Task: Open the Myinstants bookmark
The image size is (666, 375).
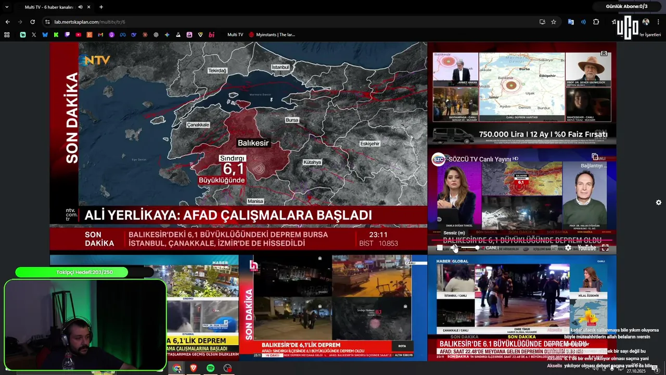Action: coord(272,35)
